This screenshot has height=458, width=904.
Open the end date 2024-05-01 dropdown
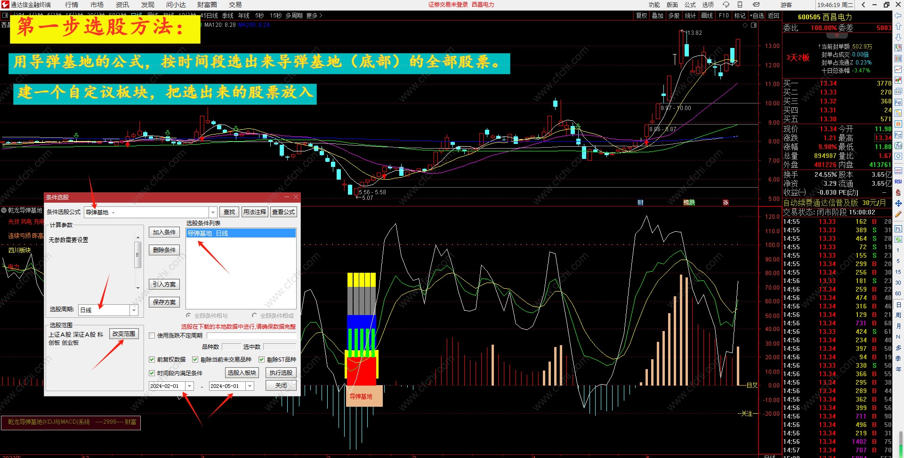[250, 386]
